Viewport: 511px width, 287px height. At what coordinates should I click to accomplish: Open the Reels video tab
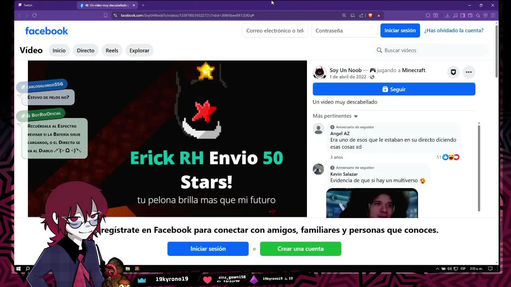(112, 51)
